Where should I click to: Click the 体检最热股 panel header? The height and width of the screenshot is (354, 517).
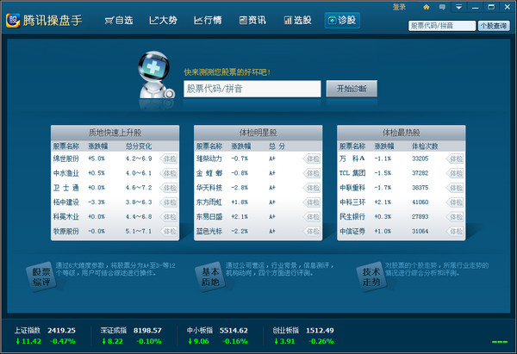tap(402, 133)
